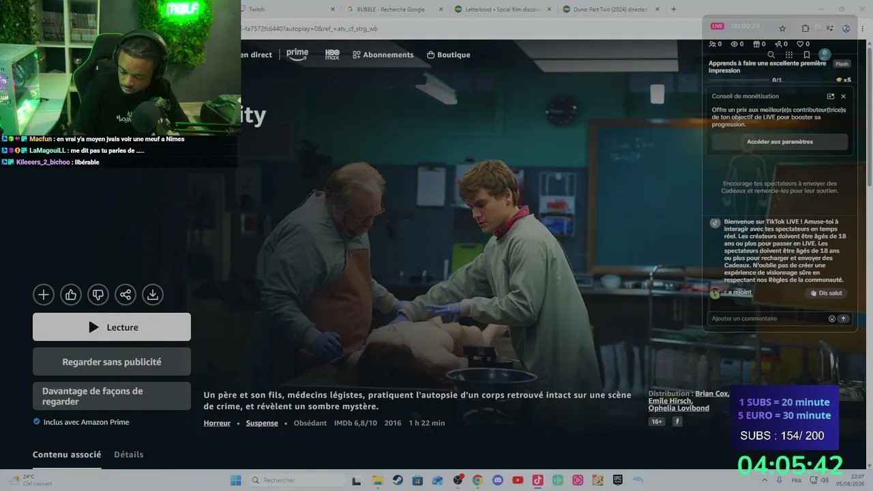This screenshot has width=873, height=491.
Task: Open Emile Hirsch cast link
Action: click(670, 401)
